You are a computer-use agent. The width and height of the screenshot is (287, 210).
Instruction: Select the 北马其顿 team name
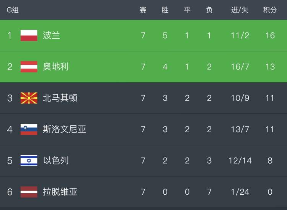[x=60, y=98]
